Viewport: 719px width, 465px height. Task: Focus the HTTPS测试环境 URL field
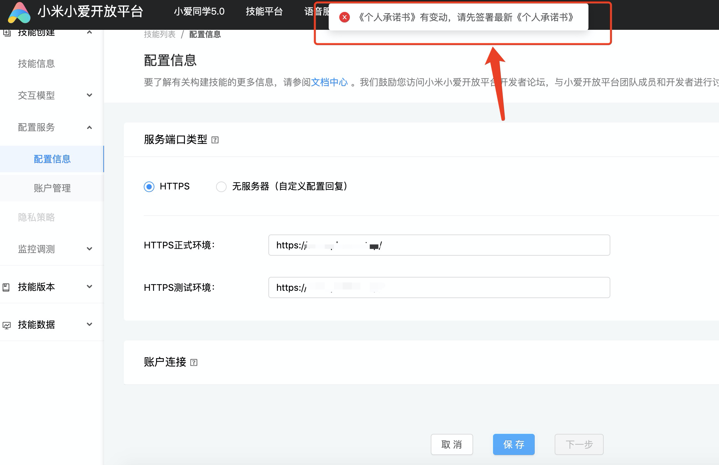coord(439,287)
